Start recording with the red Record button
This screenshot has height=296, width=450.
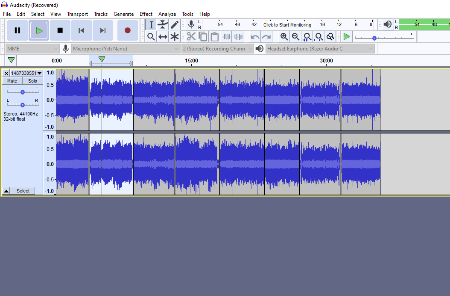(x=128, y=30)
